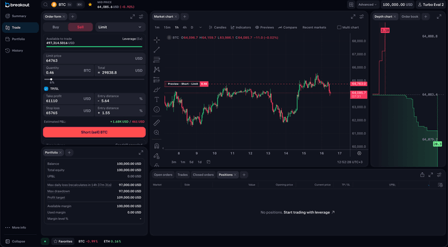Image resolution: width=448 pixels, height=247 pixels.
Task: Go to Portfolio in sidebar
Action: 20,39
